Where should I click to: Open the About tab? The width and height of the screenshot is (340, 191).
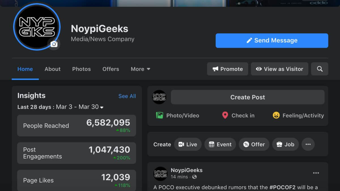[52, 69]
